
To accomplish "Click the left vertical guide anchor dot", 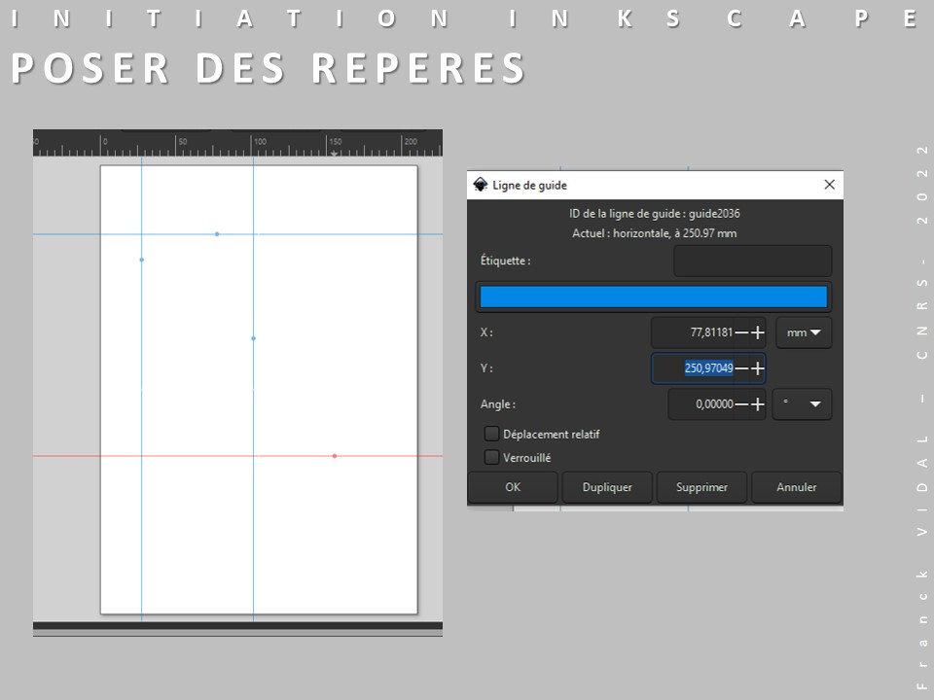I will coord(142,260).
